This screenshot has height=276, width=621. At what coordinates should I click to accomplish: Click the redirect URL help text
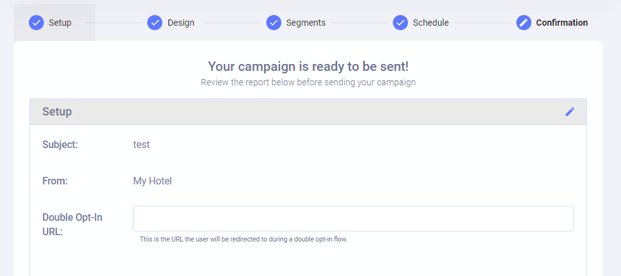pyautogui.click(x=243, y=239)
